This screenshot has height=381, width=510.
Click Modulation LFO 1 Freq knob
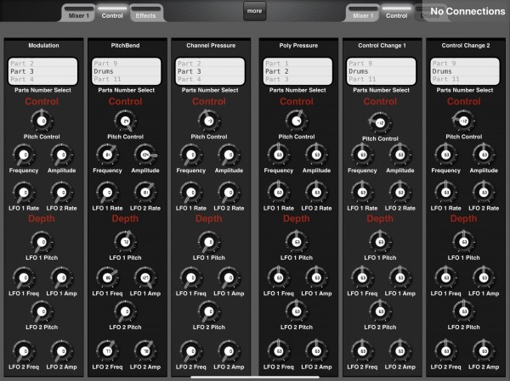click(24, 277)
